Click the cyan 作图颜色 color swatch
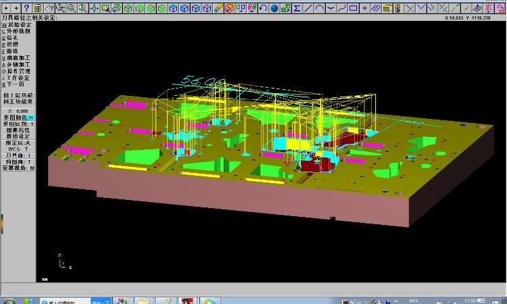 coord(31,118)
